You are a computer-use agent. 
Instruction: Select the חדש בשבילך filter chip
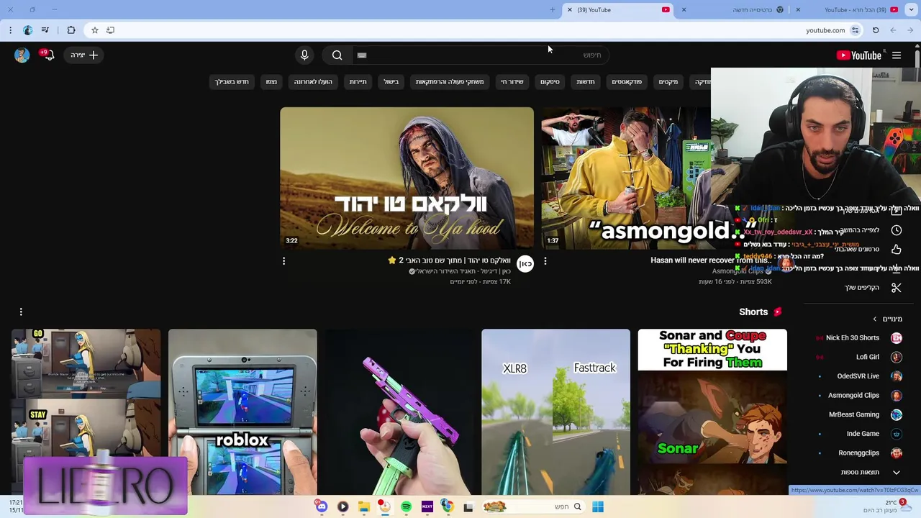click(232, 82)
